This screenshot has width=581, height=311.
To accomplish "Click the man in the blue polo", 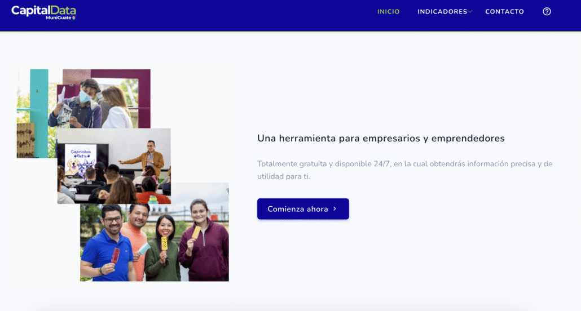I will click(107, 248).
